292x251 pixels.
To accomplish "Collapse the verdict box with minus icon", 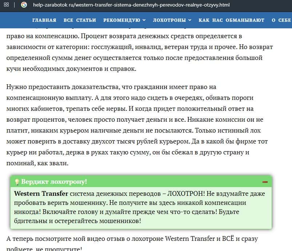I will (265, 182).
